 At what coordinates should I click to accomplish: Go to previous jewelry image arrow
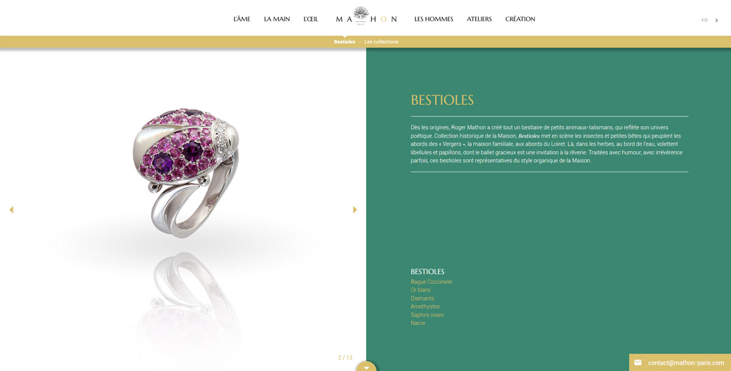point(11,210)
